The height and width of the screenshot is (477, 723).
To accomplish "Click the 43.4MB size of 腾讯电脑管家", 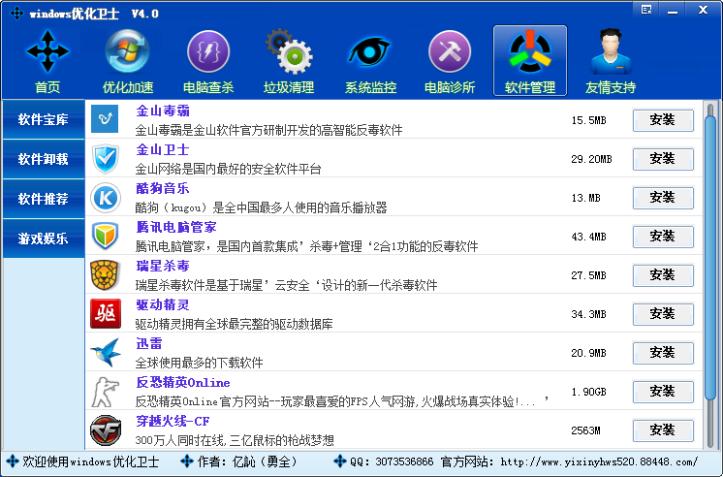I will click(x=589, y=237).
